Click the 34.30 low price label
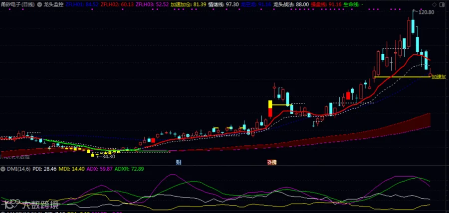This screenshot has width=449, height=213. point(107,156)
